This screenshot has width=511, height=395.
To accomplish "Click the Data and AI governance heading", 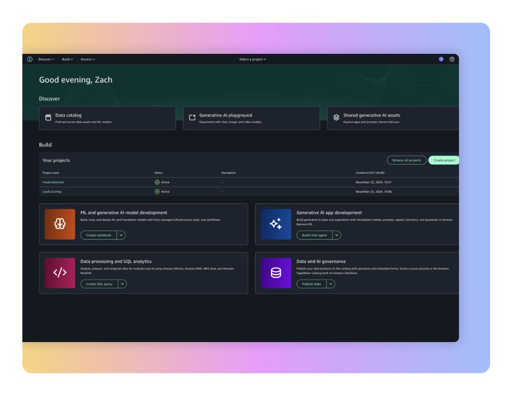I will coord(321,262).
